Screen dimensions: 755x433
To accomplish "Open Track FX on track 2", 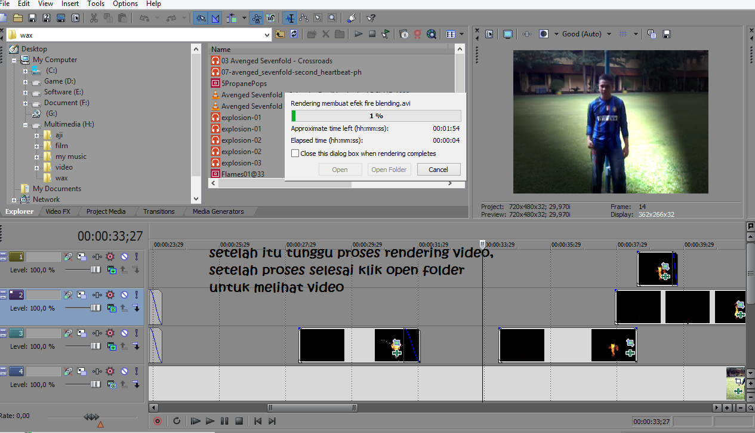I will [x=97, y=295].
